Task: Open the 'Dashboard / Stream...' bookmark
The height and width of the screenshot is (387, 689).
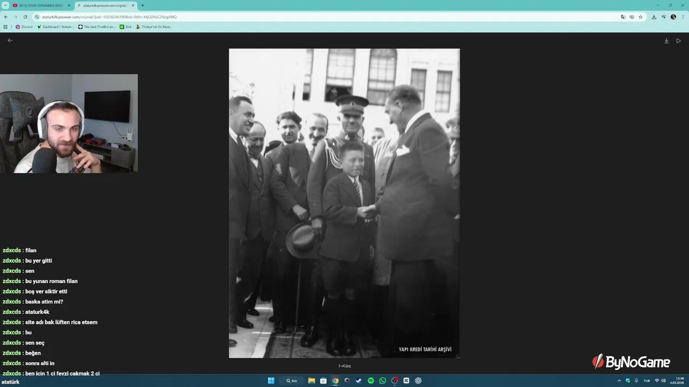Action: pyautogui.click(x=55, y=26)
